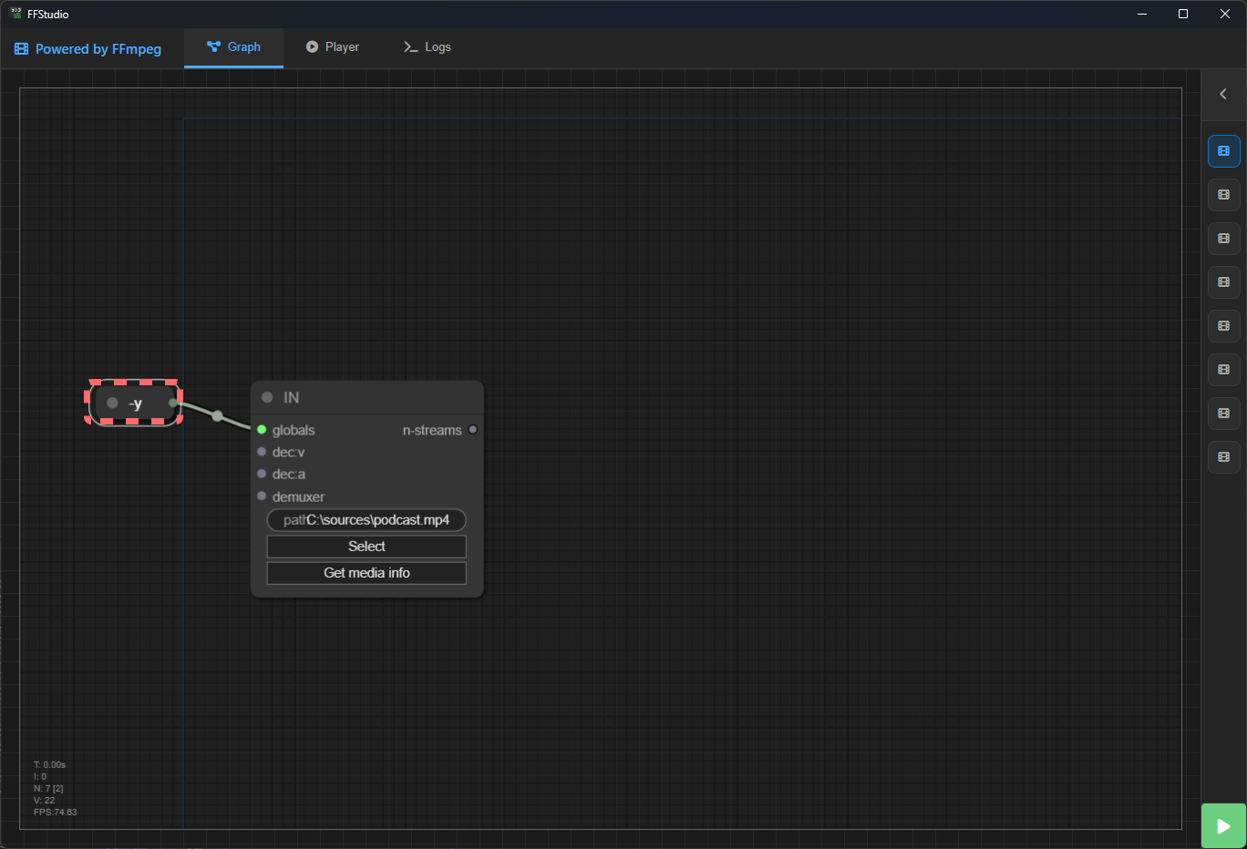The image size is (1247, 849).
Task: Click the globals label in IN node
Action: pos(294,431)
